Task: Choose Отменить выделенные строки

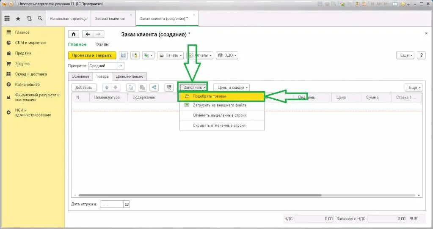Action: [222, 115]
